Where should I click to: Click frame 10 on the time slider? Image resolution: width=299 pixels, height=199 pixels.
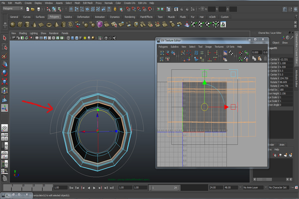23,187
